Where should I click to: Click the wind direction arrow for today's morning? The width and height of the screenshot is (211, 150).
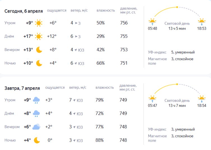pyautogui.click(x=76, y=23)
